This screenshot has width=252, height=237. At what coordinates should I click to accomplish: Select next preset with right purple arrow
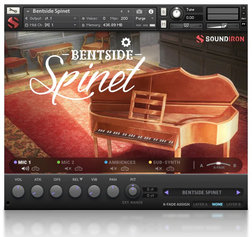[x=239, y=192]
